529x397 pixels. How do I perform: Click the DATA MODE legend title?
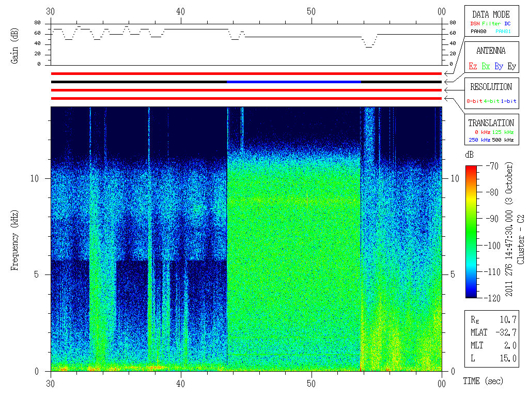[x=491, y=14]
